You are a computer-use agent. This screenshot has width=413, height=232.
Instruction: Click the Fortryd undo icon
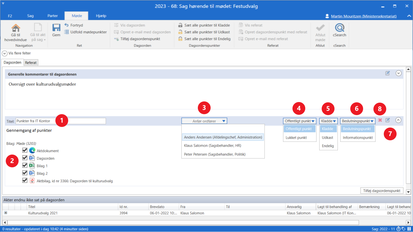(x=67, y=25)
